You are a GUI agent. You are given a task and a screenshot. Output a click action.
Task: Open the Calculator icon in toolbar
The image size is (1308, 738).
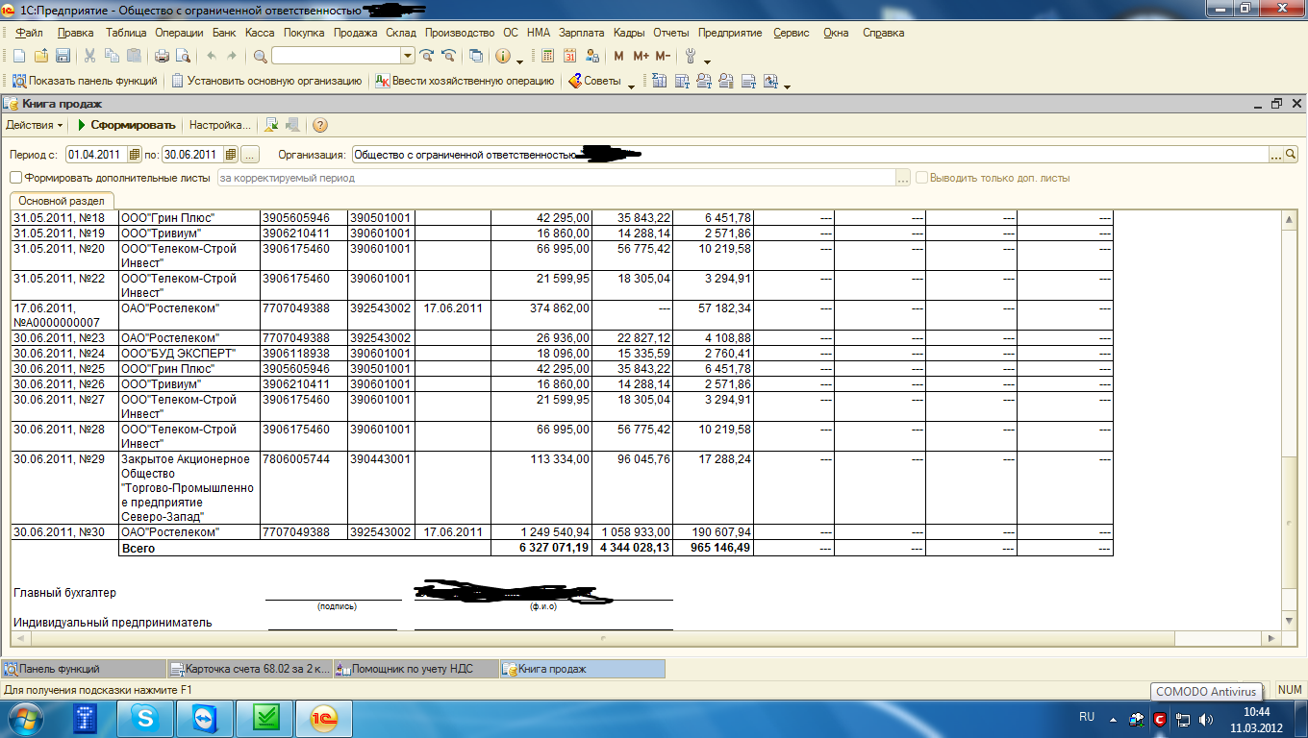coord(547,56)
